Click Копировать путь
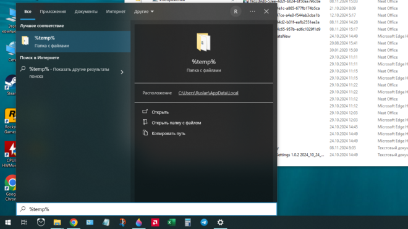The width and height of the screenshot is (408, 229). [168, 133]
